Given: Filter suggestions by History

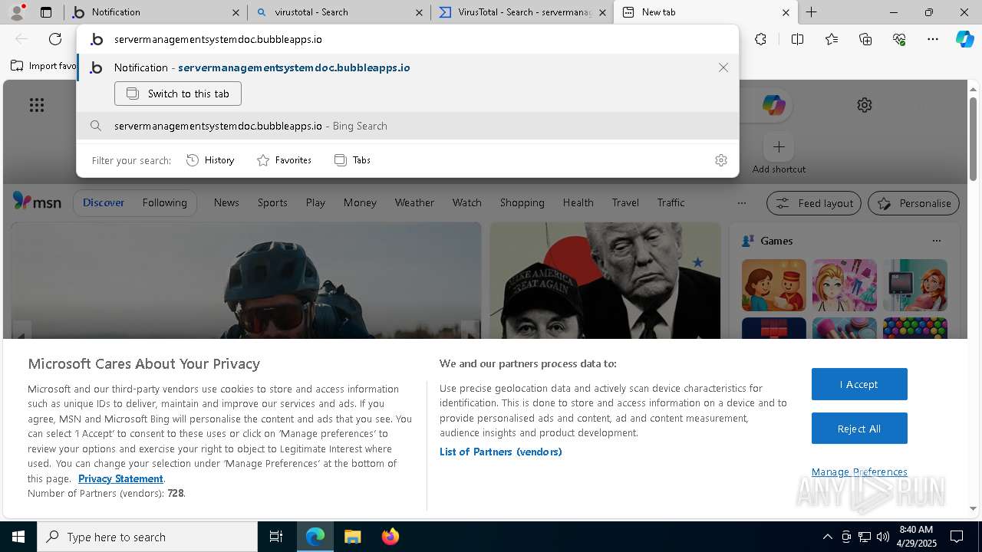Looking at the screenshot, I should coord(210,160).
